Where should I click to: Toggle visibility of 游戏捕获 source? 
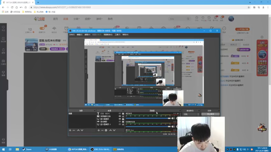coord(120,122)
